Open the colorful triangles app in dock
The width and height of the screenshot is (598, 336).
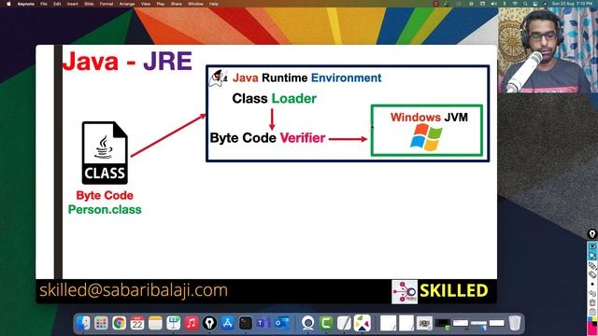click(363, 323)
